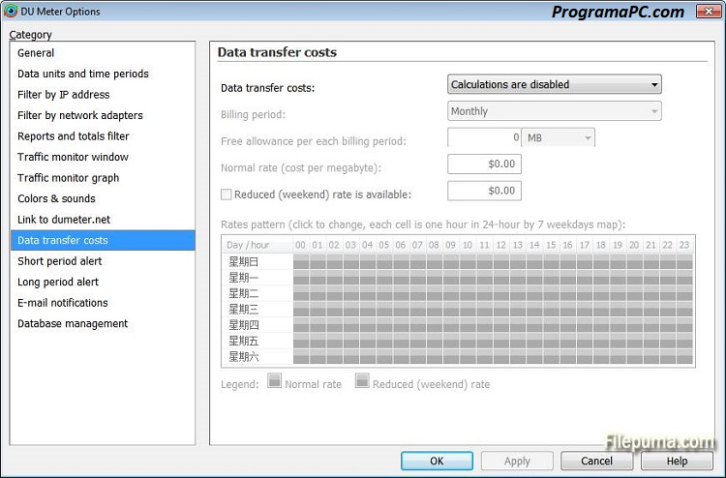Click the Normal rate legend swatch
Viewport: 726px width, 478px height.
click(x=274, y=381)
